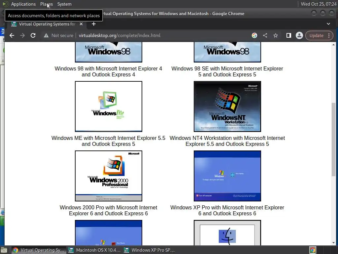The width and height of the screenshot is (338, 254).
Task: Close the Virtual Operating Systems tab
Action: (x=81, y=24)
